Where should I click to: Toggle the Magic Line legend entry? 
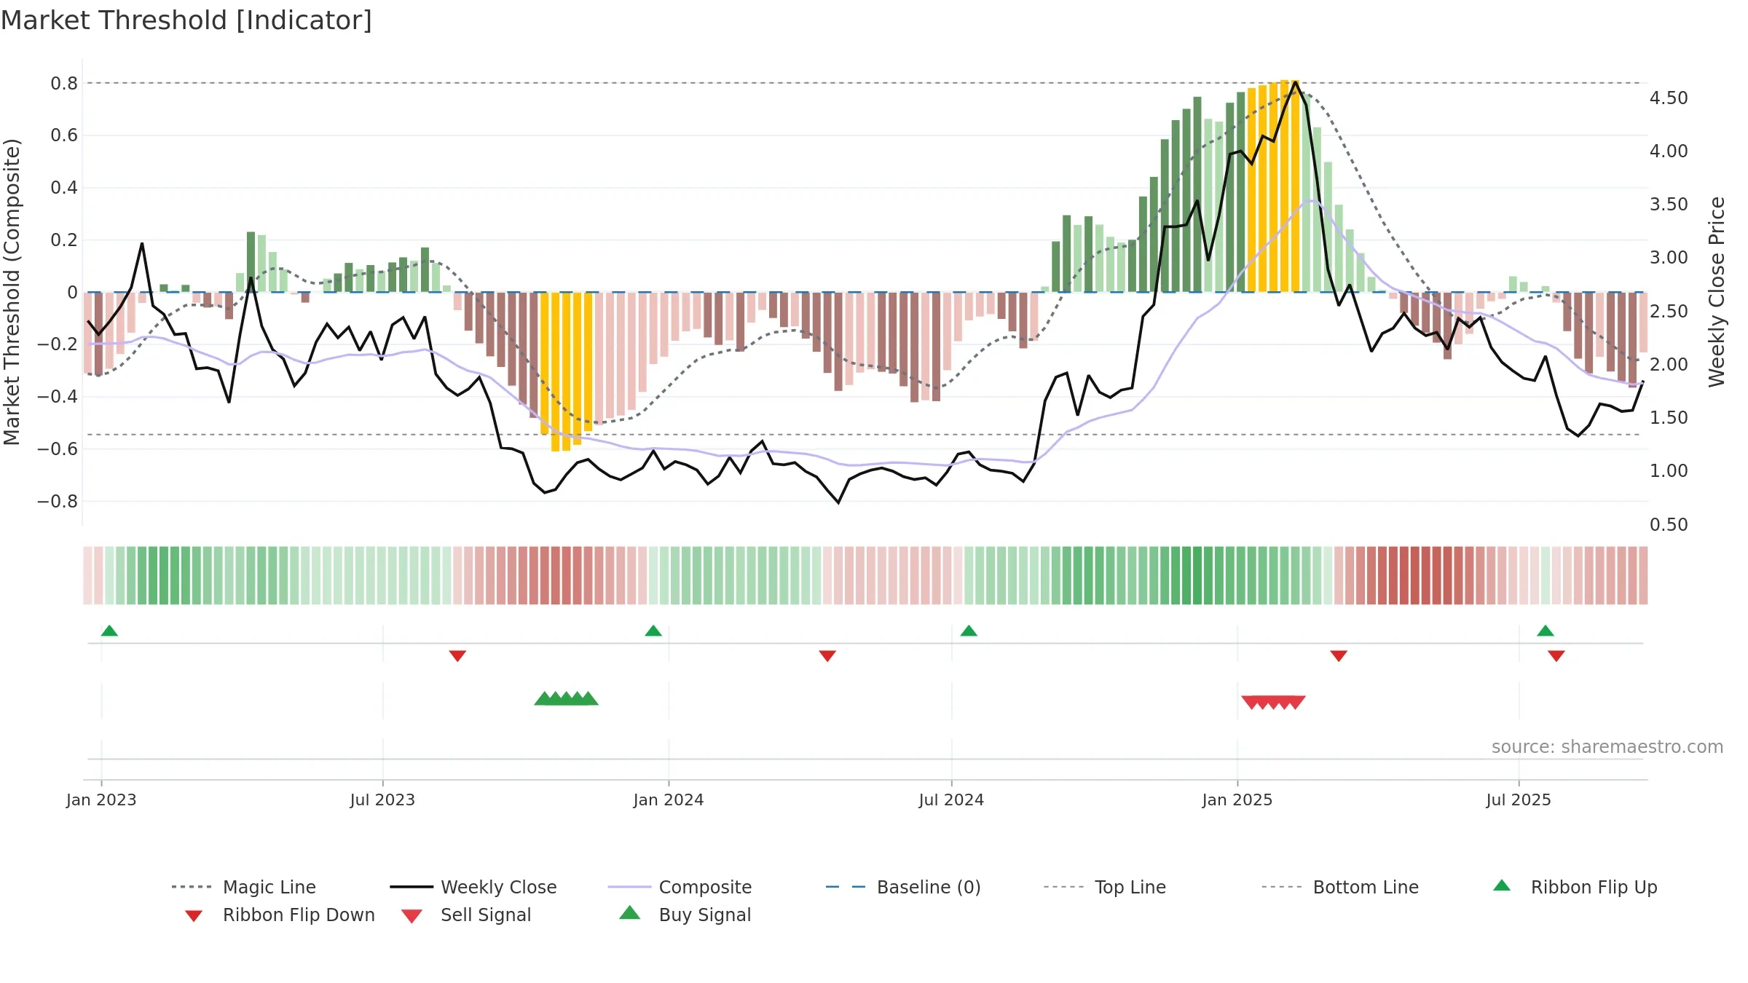243,887
